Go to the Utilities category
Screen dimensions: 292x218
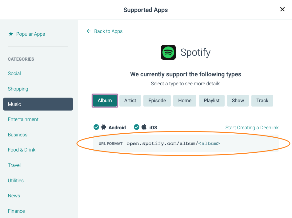click(x=16, y=180)
